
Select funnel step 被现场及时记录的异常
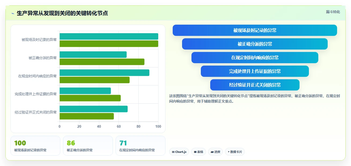point(255,30)
